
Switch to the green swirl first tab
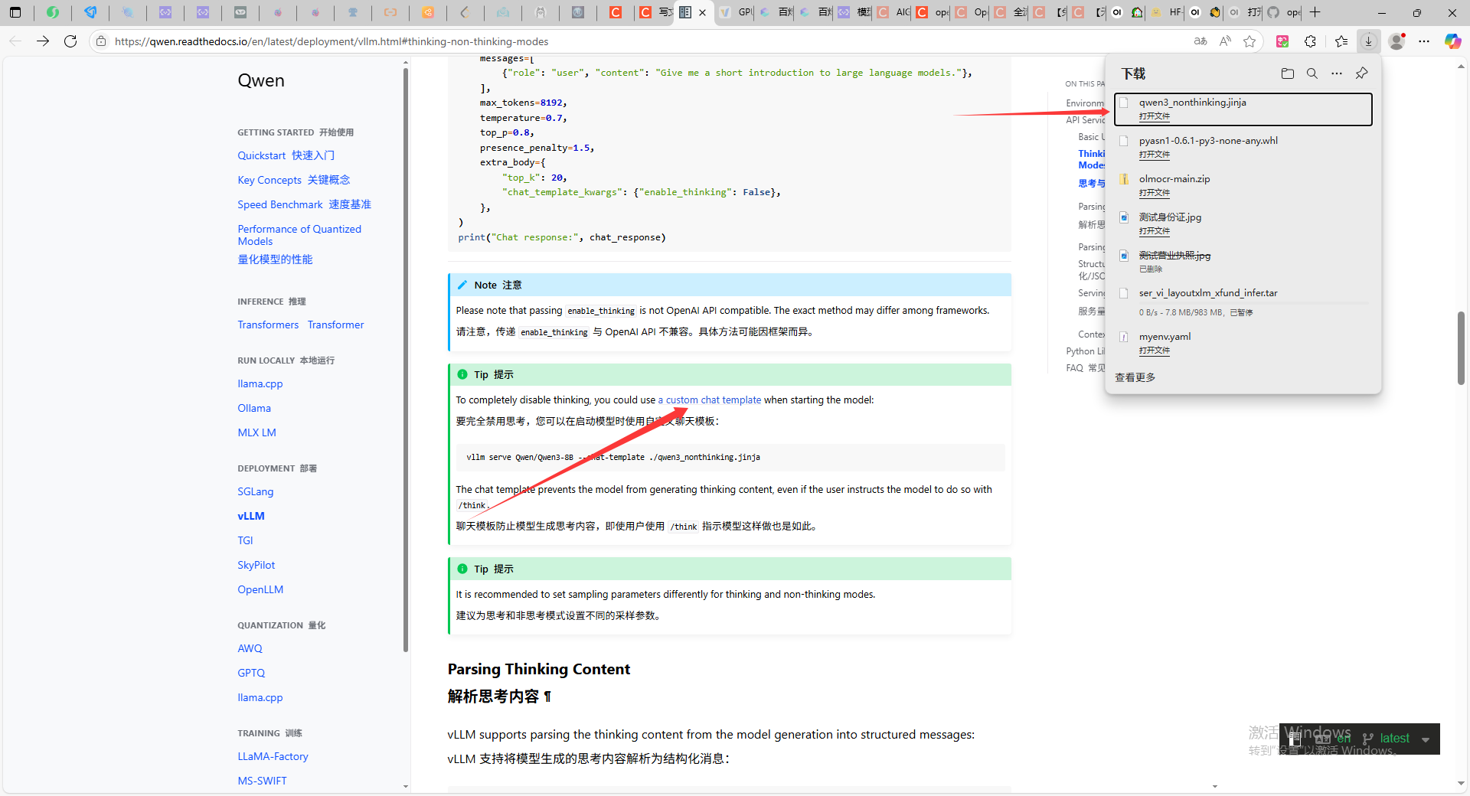point(53,12)
